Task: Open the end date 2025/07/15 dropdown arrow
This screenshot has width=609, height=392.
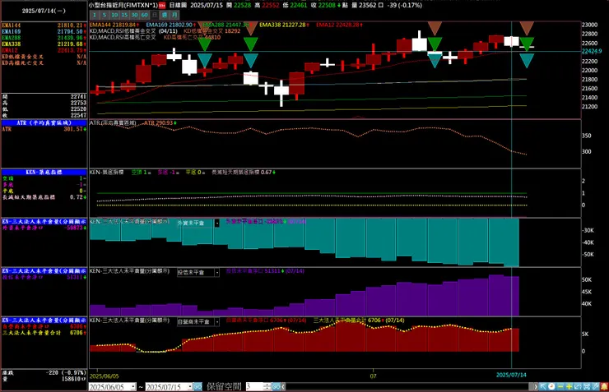Action: tap(190, 386)
